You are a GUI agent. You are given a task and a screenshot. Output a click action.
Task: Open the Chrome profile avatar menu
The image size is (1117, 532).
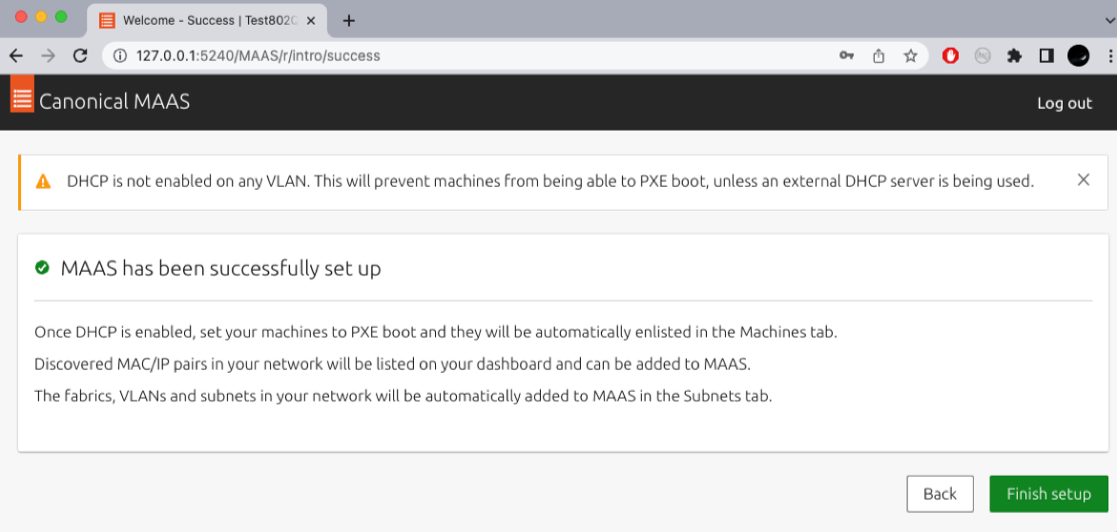[1078, 56]
